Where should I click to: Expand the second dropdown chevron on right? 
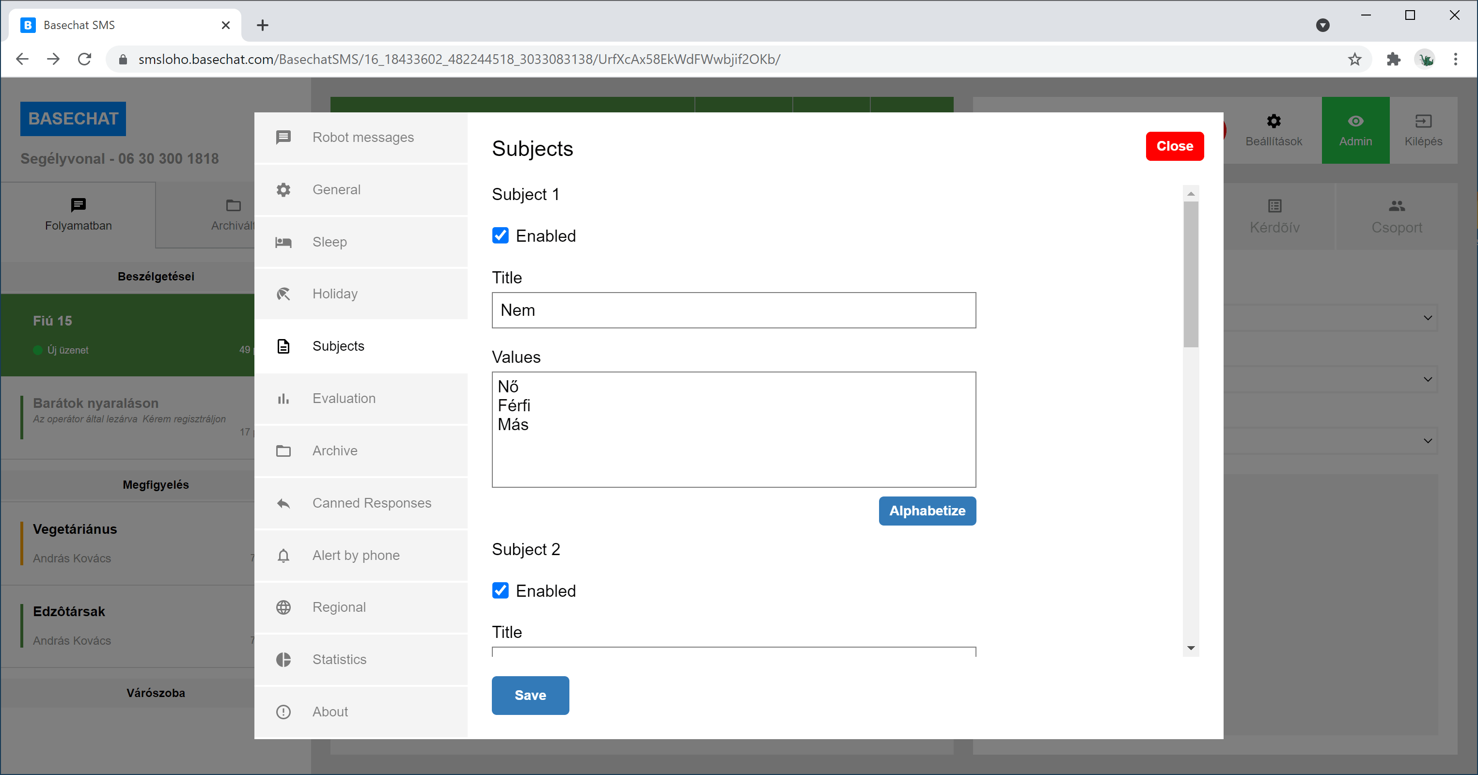[x=1428, y=379]
